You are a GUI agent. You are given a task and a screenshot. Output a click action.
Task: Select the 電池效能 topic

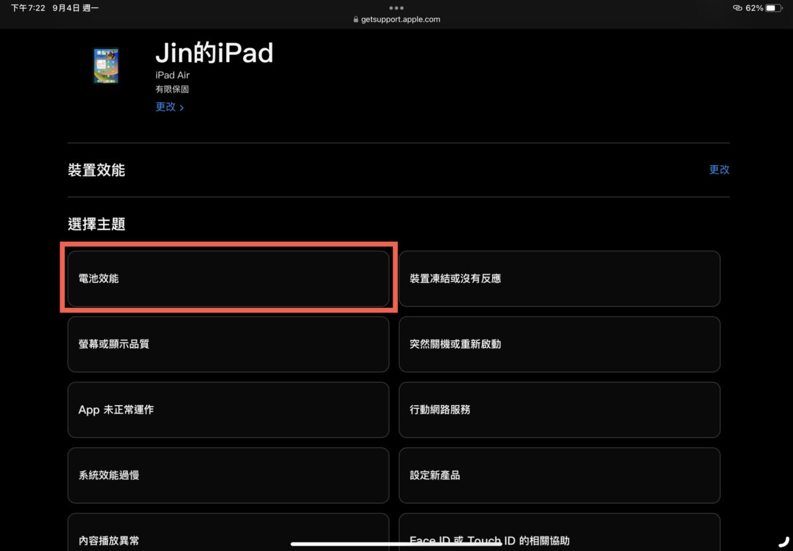coord(228,279)
